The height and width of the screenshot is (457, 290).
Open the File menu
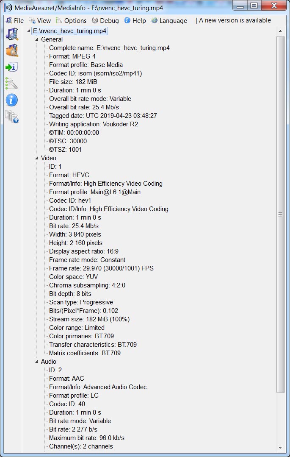(15, 20)
